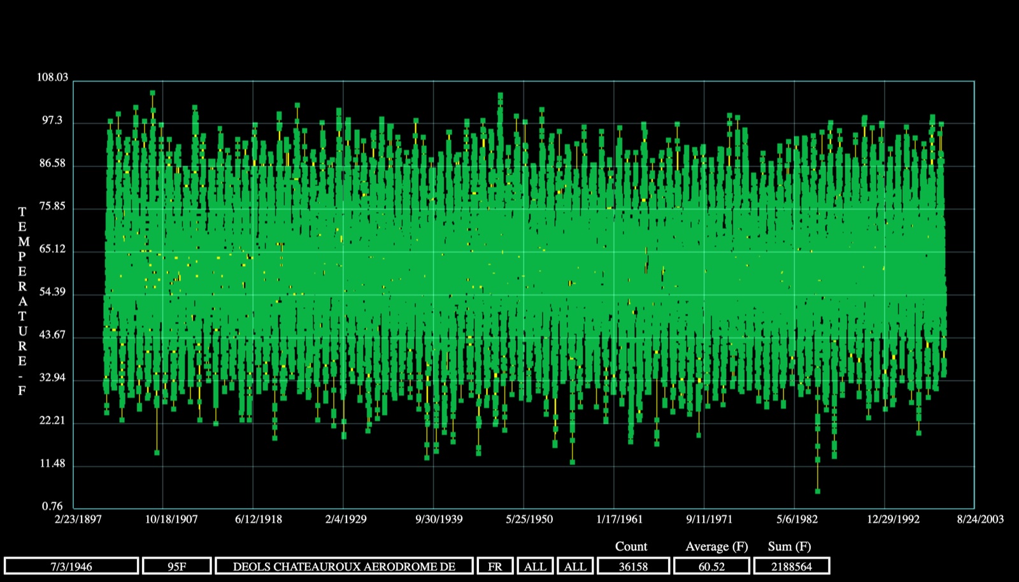This screenshot has width=1019, height=582.
Task: Click the vertical TEMPERATURE - F axis title
Action: click(x=23, y=301)
